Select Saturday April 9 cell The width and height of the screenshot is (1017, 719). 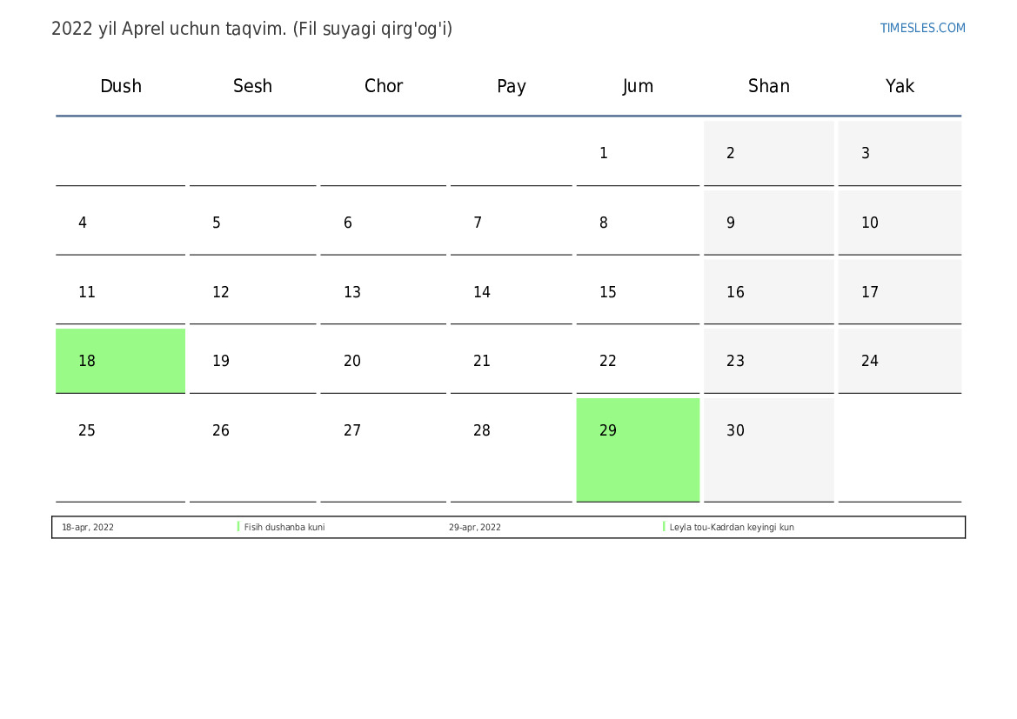pos(768,223)
